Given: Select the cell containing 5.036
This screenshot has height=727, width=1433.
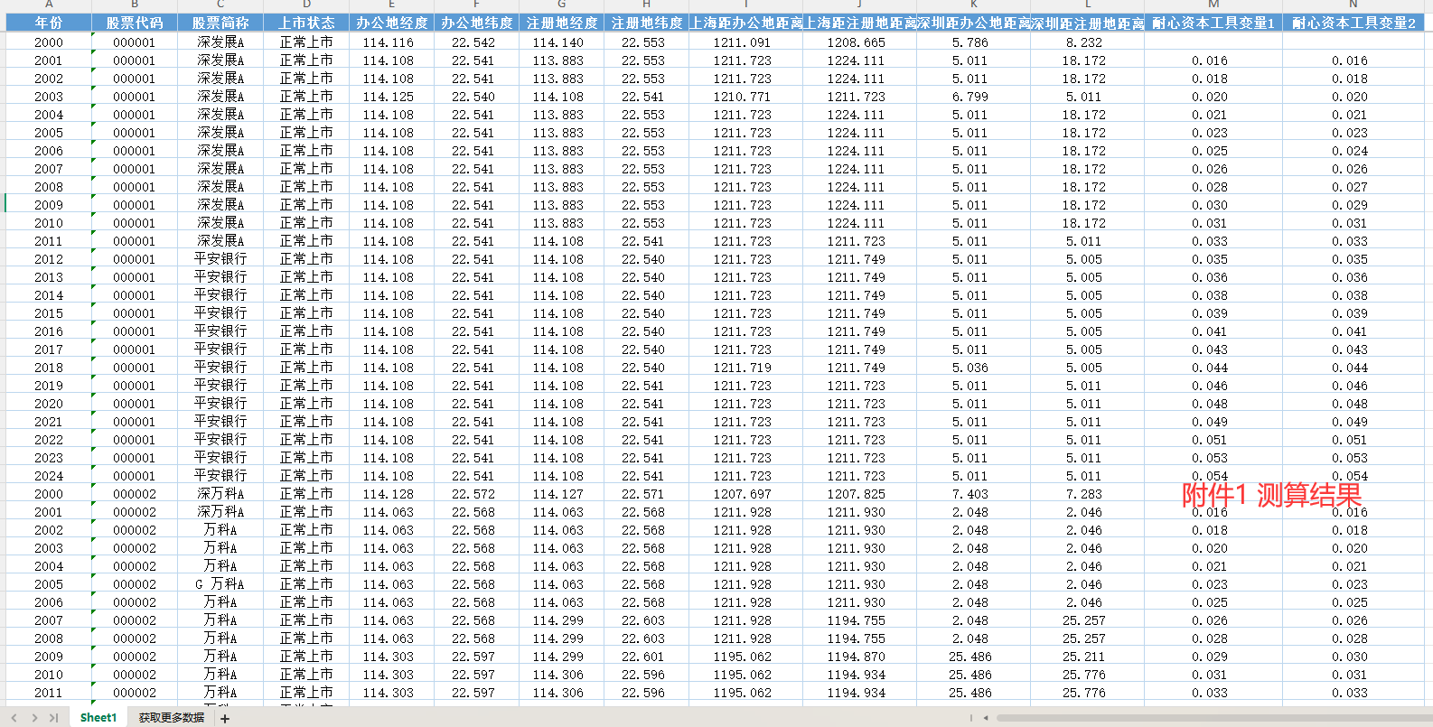Looking at the screenshot, I should [973, 368].
